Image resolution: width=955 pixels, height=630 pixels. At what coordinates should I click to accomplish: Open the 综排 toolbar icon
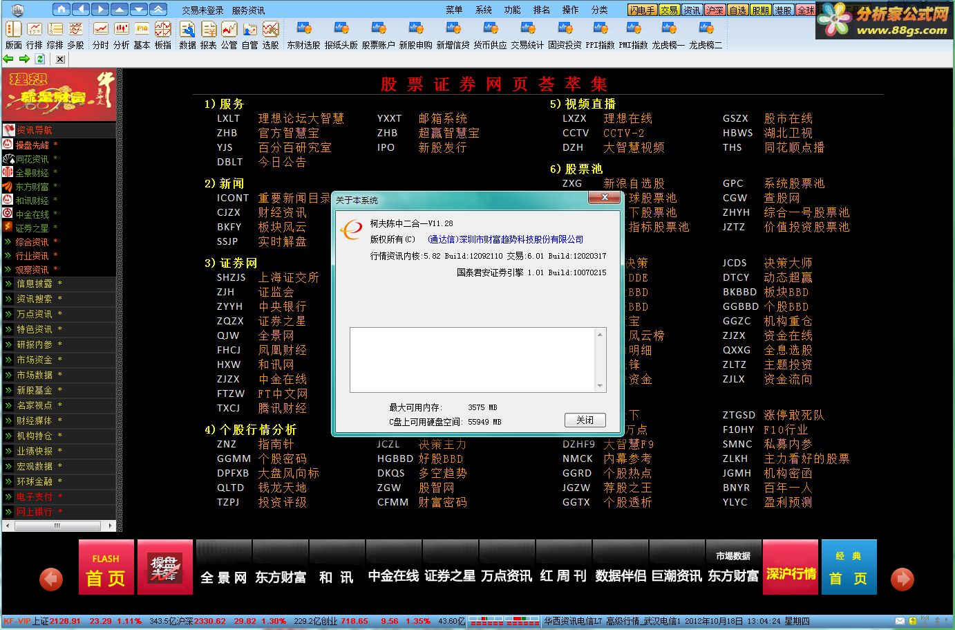[55, 35]
